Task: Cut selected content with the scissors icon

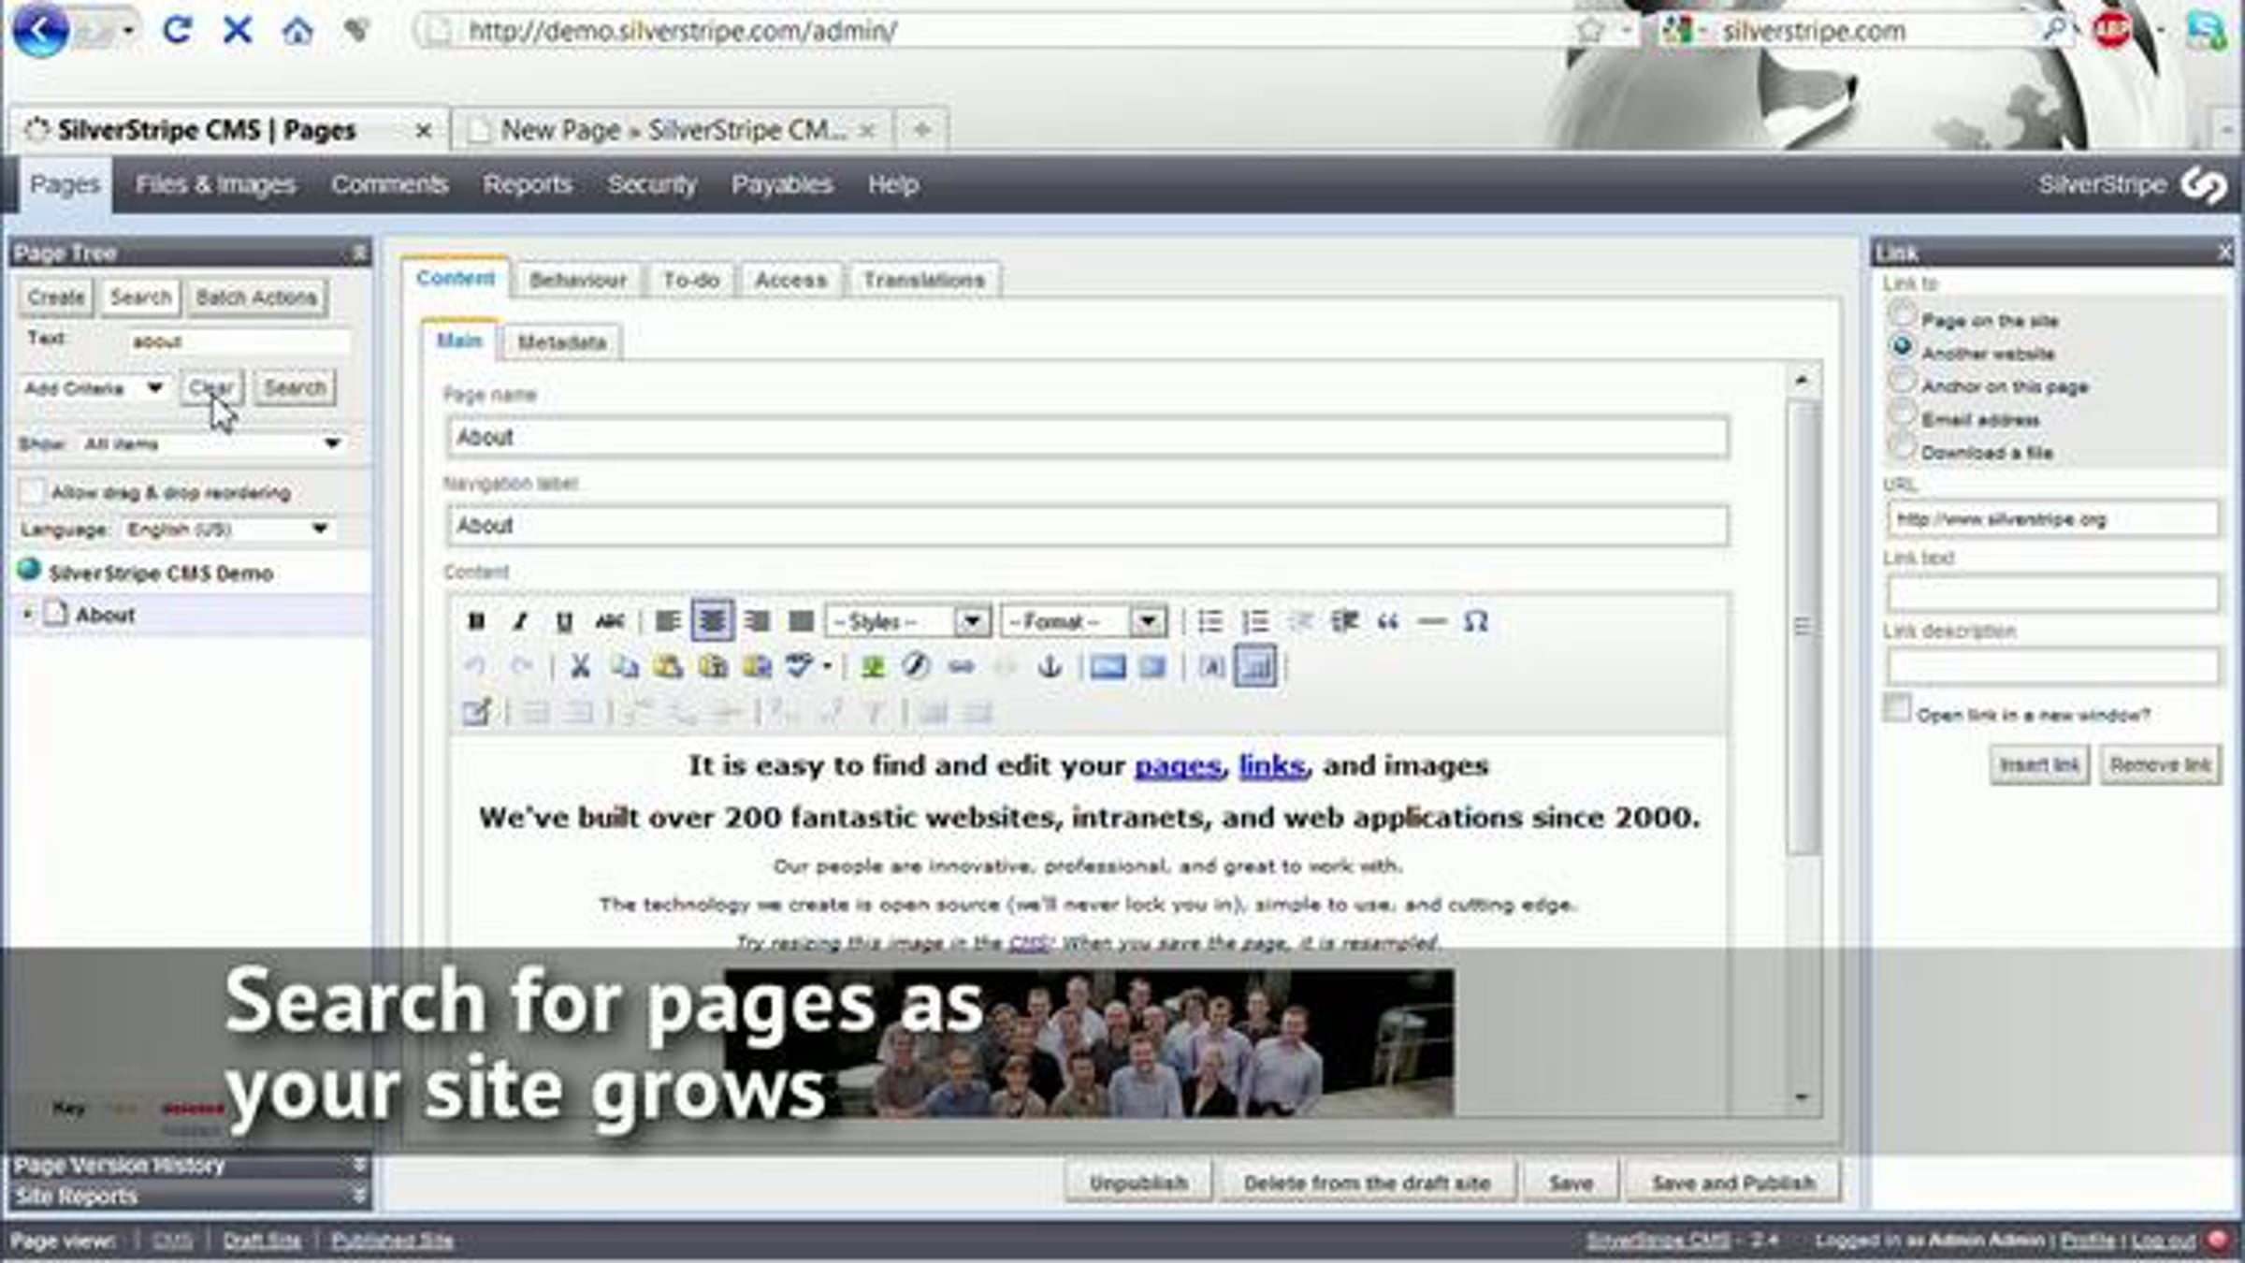Action: coord(580,666)
